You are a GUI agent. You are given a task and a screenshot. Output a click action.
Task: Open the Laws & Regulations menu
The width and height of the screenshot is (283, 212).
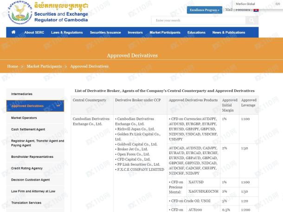[x=67, y=32]
